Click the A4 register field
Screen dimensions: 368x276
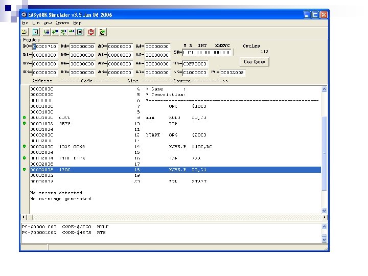coord(157,47)
